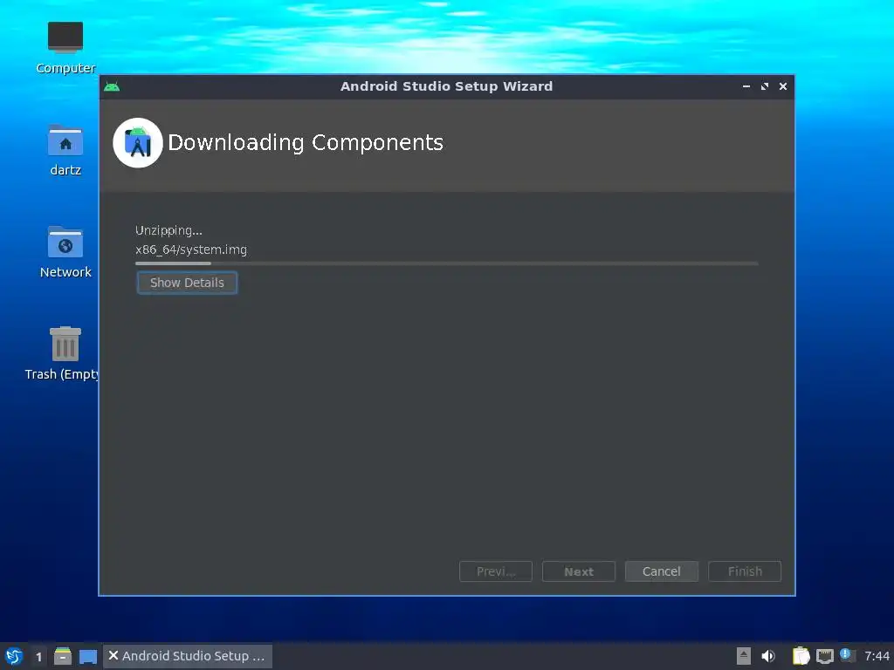894x670 pixels.
Task: Click the 7:44 clock in taskbar
Action: point(877,656)
